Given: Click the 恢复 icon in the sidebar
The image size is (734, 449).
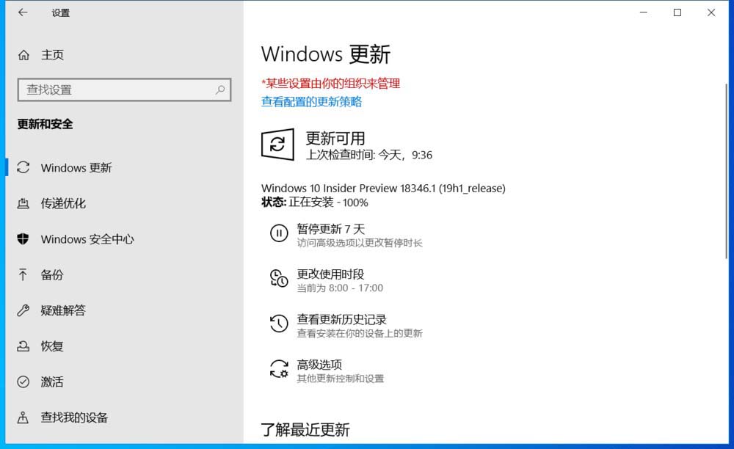Looking at the screenshot, I should tap(23, 346).
